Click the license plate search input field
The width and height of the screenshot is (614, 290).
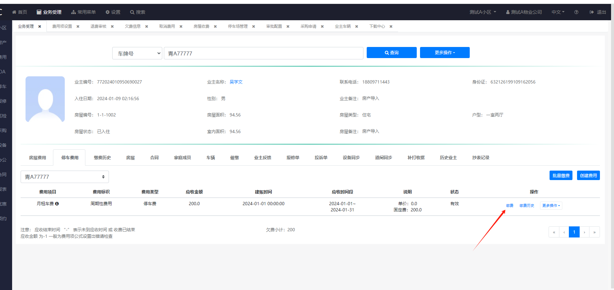(x=264, y=53)
